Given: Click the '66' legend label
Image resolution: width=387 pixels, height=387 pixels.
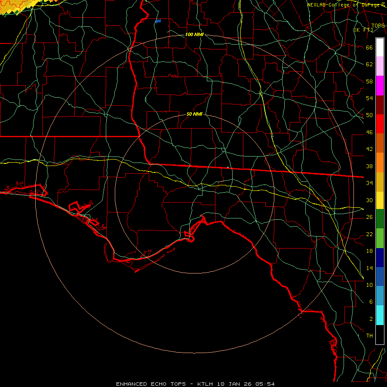Looking at the screenshot, I should [369, 47].
